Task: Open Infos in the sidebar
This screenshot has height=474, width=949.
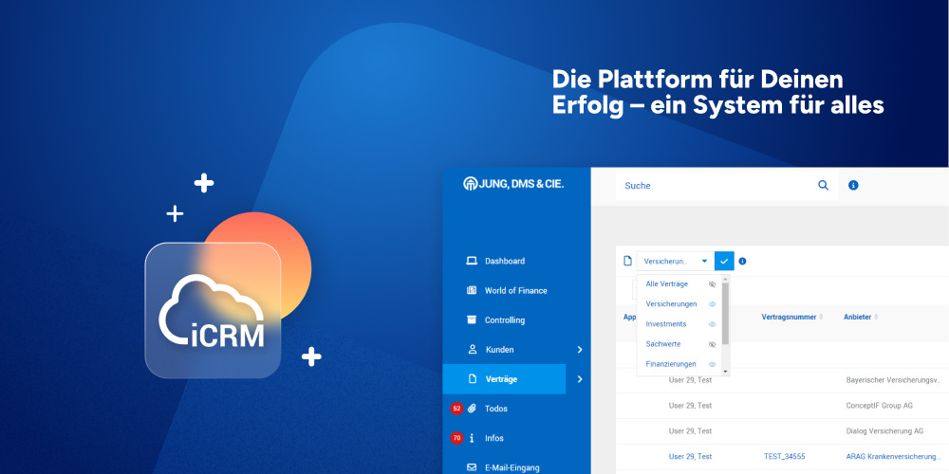Action: (494, 438)
